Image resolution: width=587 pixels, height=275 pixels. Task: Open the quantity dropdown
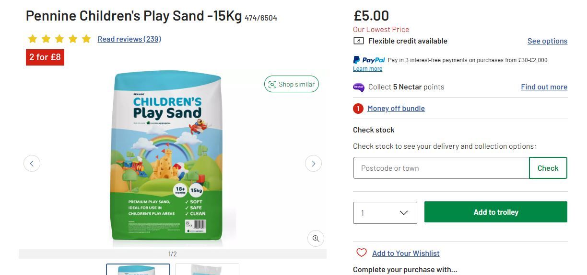385,212
